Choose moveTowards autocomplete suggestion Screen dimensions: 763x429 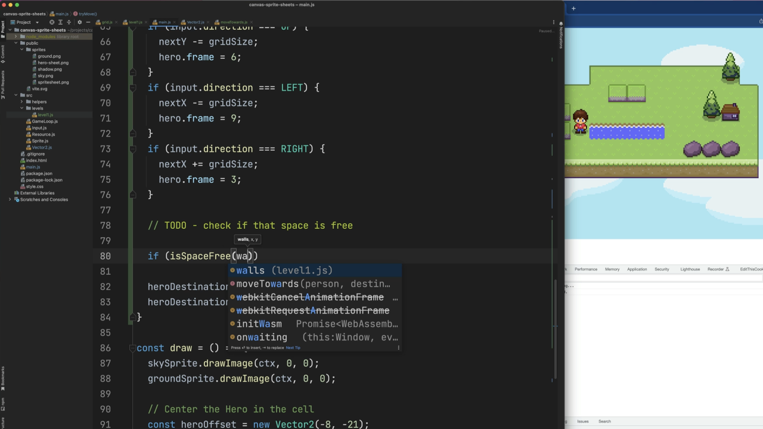[x=315, y=284]
